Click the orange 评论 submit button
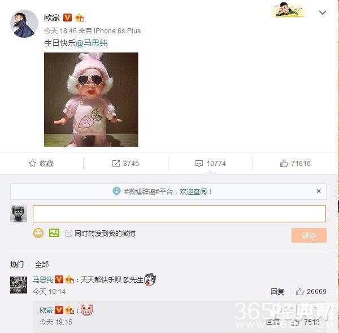 click(309, 235)
